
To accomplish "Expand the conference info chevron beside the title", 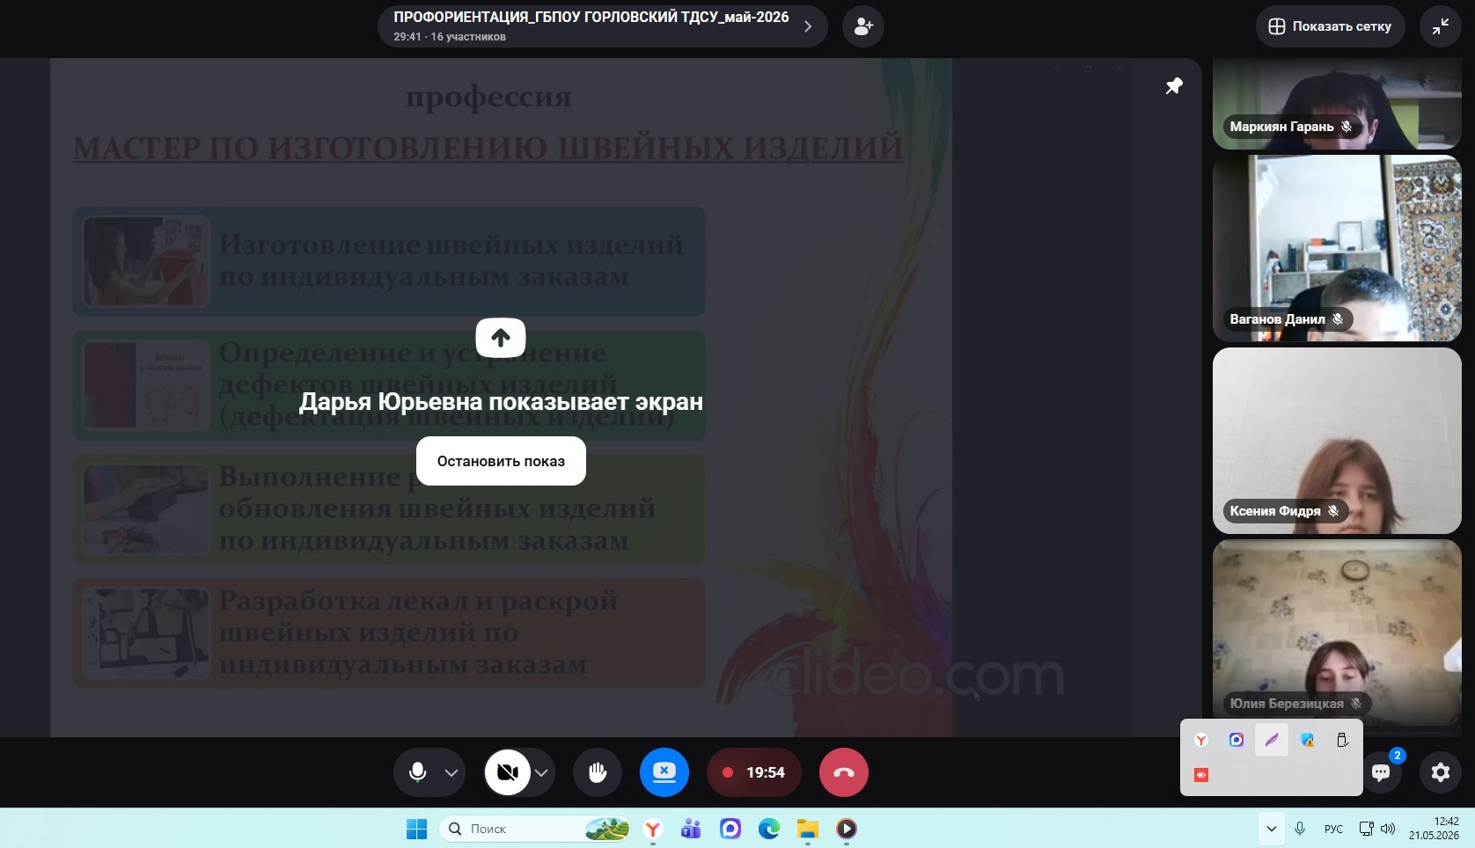I will coord(808,26).
